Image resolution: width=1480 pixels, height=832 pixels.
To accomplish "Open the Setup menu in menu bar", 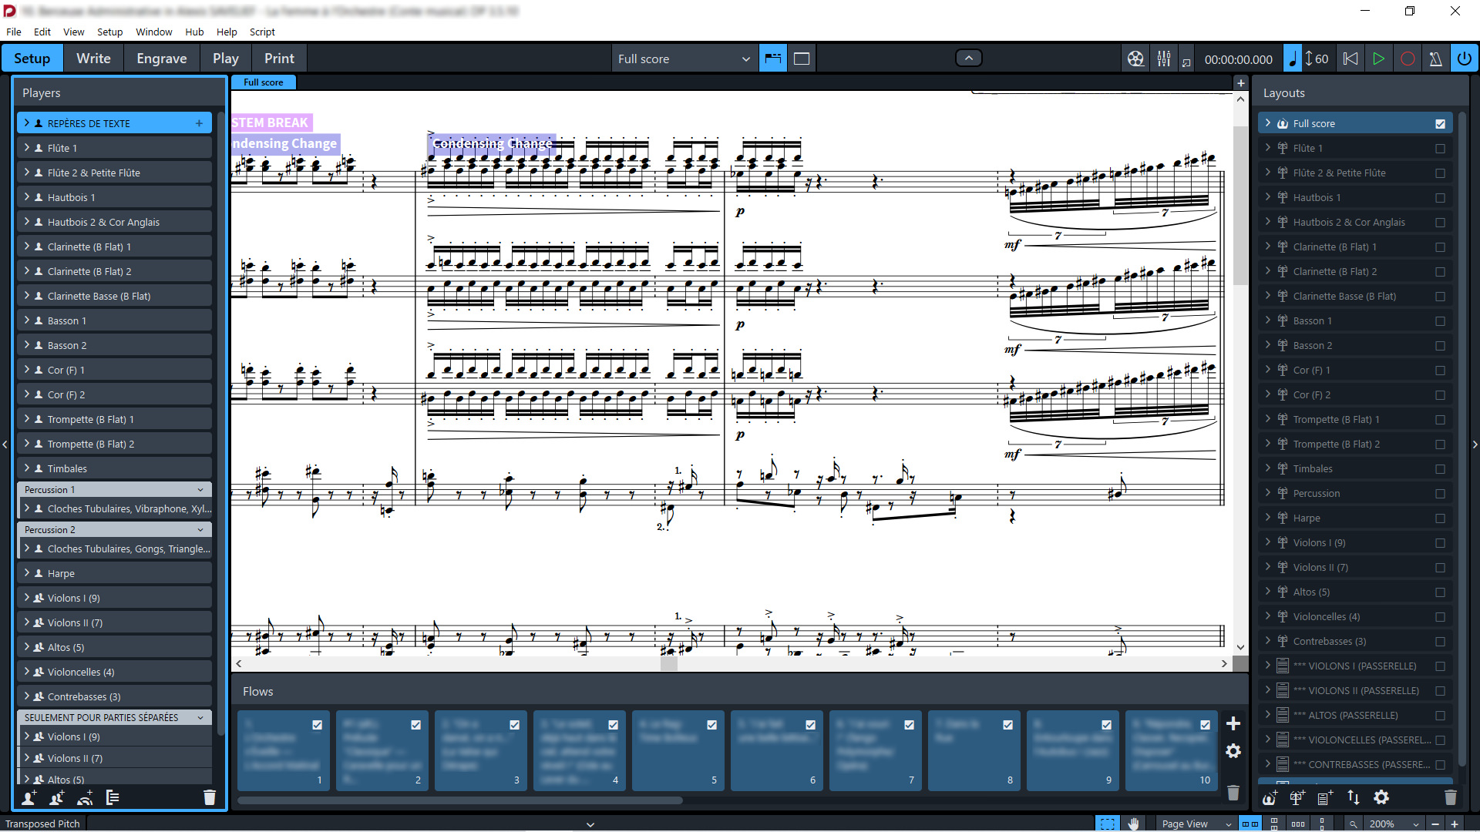I will coord(109,32).
